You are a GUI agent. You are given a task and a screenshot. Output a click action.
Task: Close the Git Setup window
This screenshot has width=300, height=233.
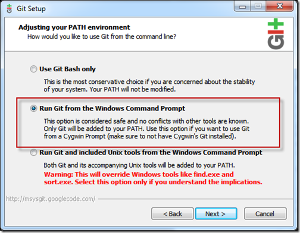tap(280, 7)
